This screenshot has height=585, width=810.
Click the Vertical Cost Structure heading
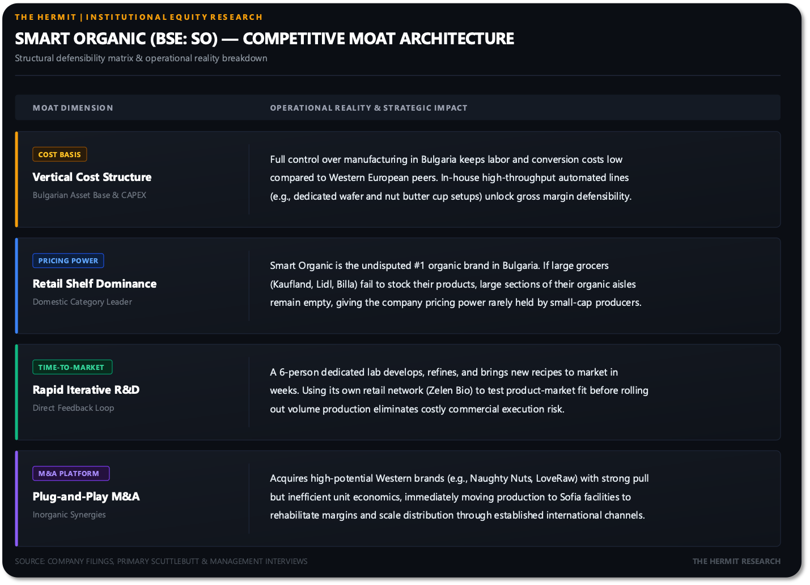pyautogui.click(x=92, y=177)
